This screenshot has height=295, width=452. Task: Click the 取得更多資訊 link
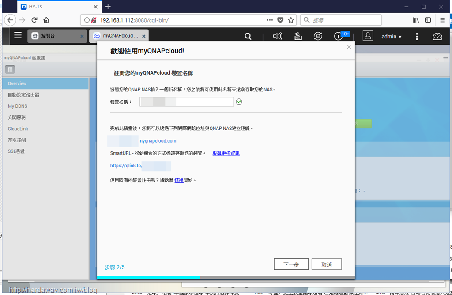[226, 153]
